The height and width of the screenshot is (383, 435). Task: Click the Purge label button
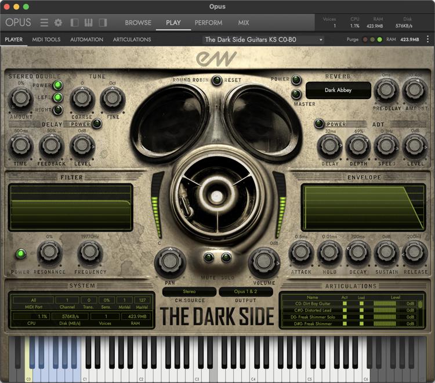click(351, 39)
